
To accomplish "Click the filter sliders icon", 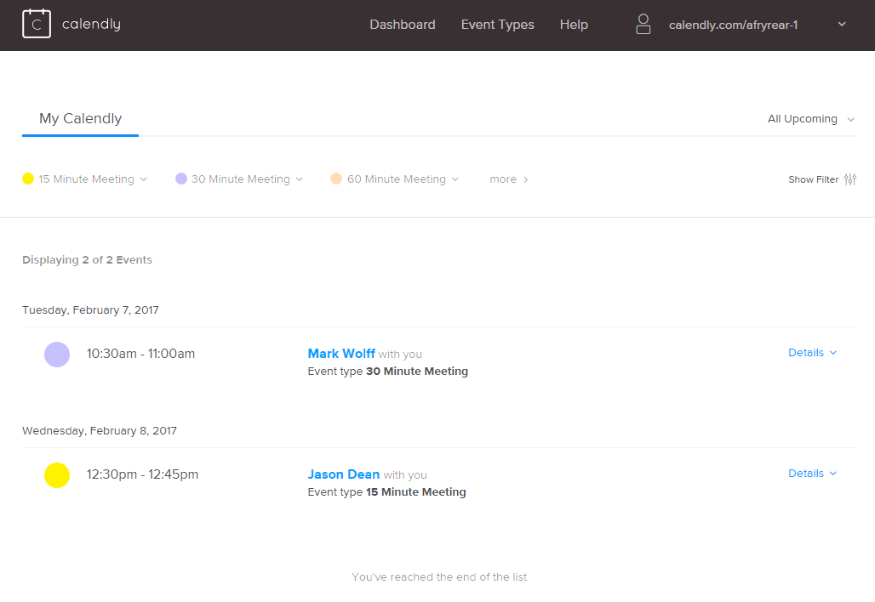I will 849,179.
